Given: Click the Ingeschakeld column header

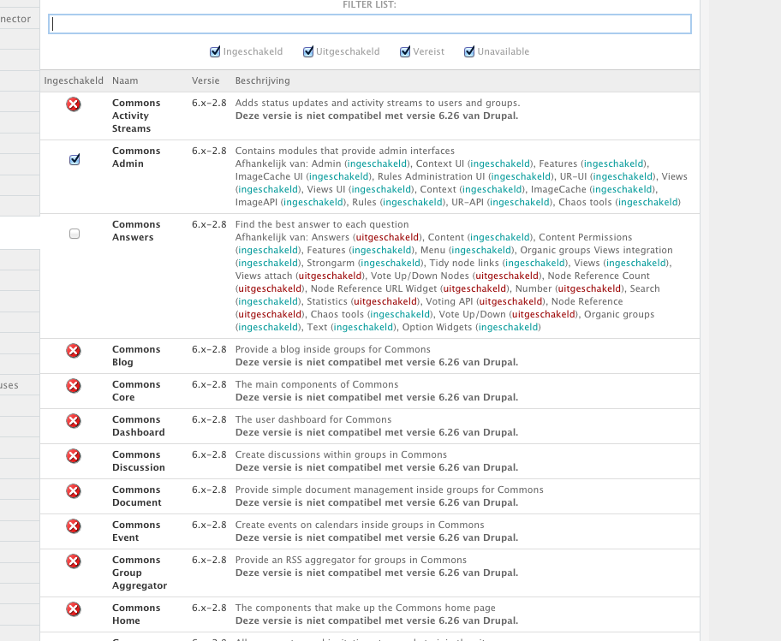Looking at the screenshot, I should tap(74, 80).
